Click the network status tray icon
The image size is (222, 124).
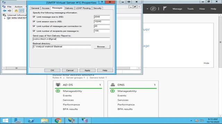coord(197,121)
